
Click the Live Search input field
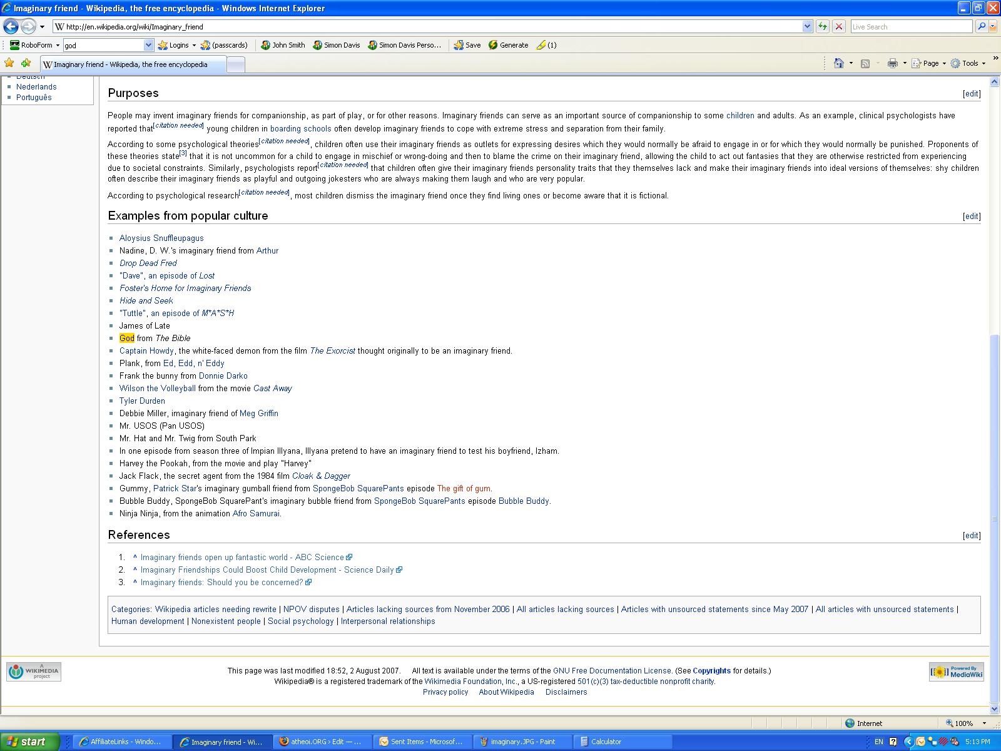coord(910,26)
